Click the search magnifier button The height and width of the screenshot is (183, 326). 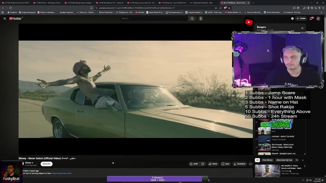[192, 18]
